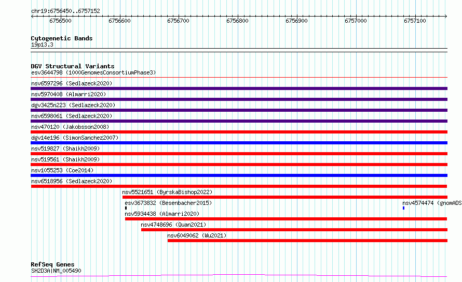Click the DGV Structural Variants track title
The width and height of the screenshot is (462, 282).
(73, 66)
